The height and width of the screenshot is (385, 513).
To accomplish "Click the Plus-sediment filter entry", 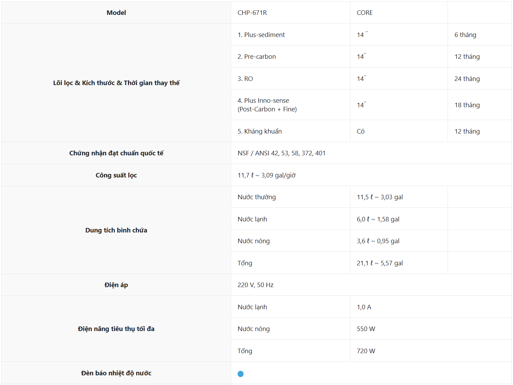I will click(x=261, y=35).
